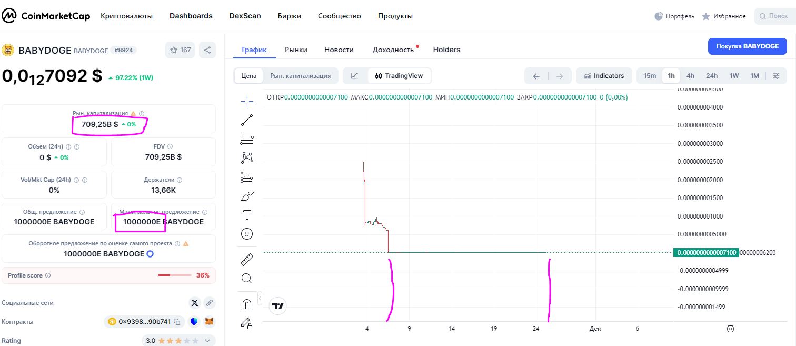
Task: Add BABYDOGE to watchlist via star button
Action: (180, 50)
